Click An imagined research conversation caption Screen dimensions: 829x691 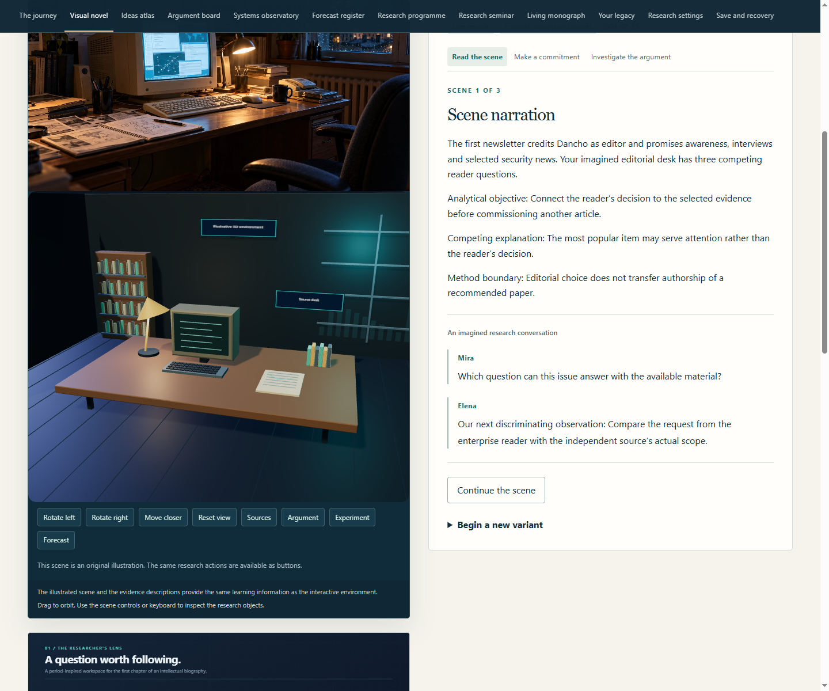point(503,333)
